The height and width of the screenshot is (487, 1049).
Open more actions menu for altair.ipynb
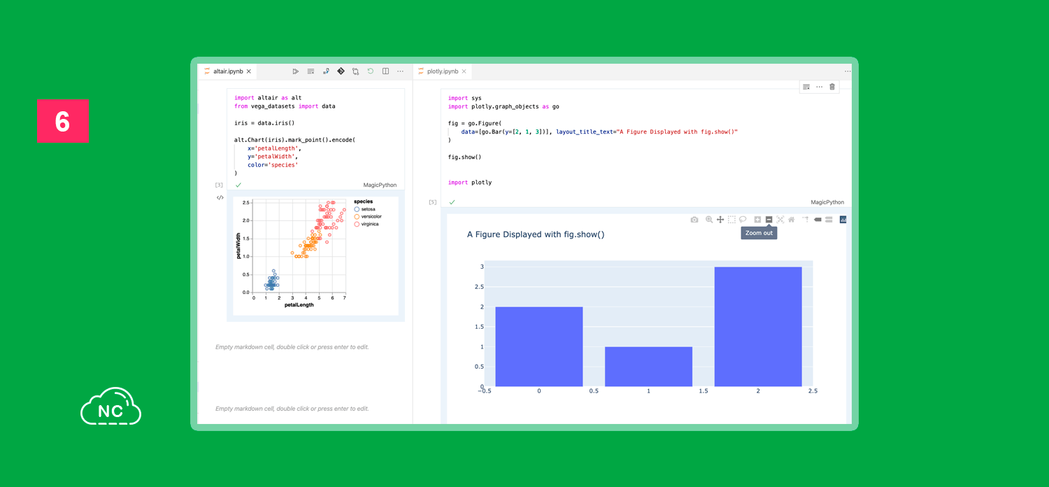tap(400, 71)
